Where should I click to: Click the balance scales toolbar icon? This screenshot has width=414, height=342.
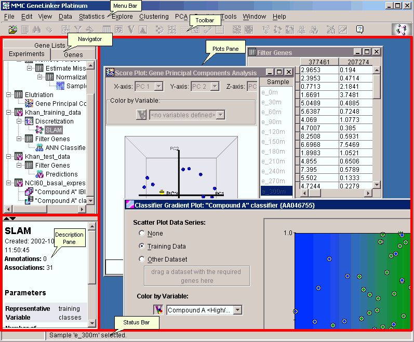click(x=90, y=30)
